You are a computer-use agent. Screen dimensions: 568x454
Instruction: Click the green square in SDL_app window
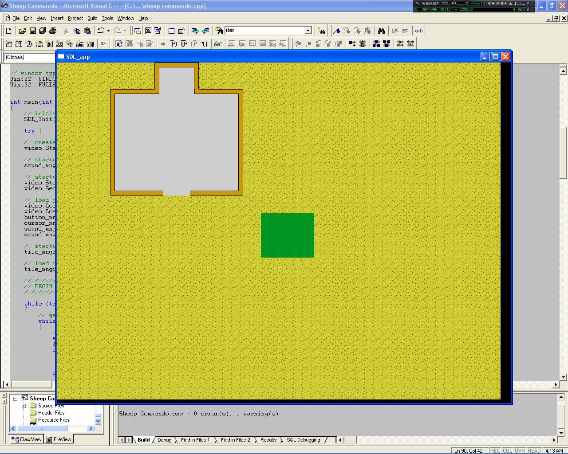[288, 235]
